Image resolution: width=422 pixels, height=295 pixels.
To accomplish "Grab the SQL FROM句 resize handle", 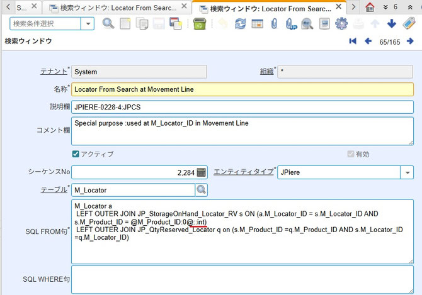I will 411,261.
